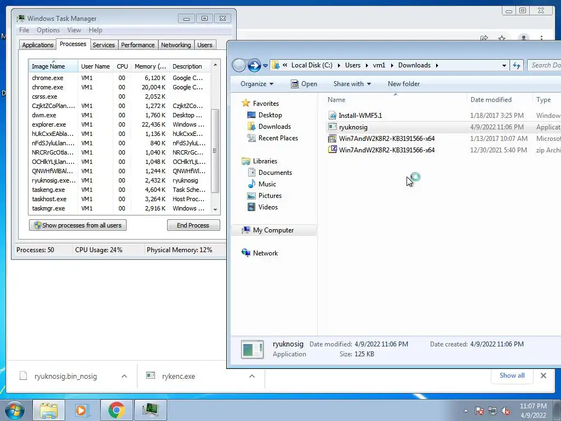Open Documents library
This screenshot has width=561, height=421.
(275, 173)
